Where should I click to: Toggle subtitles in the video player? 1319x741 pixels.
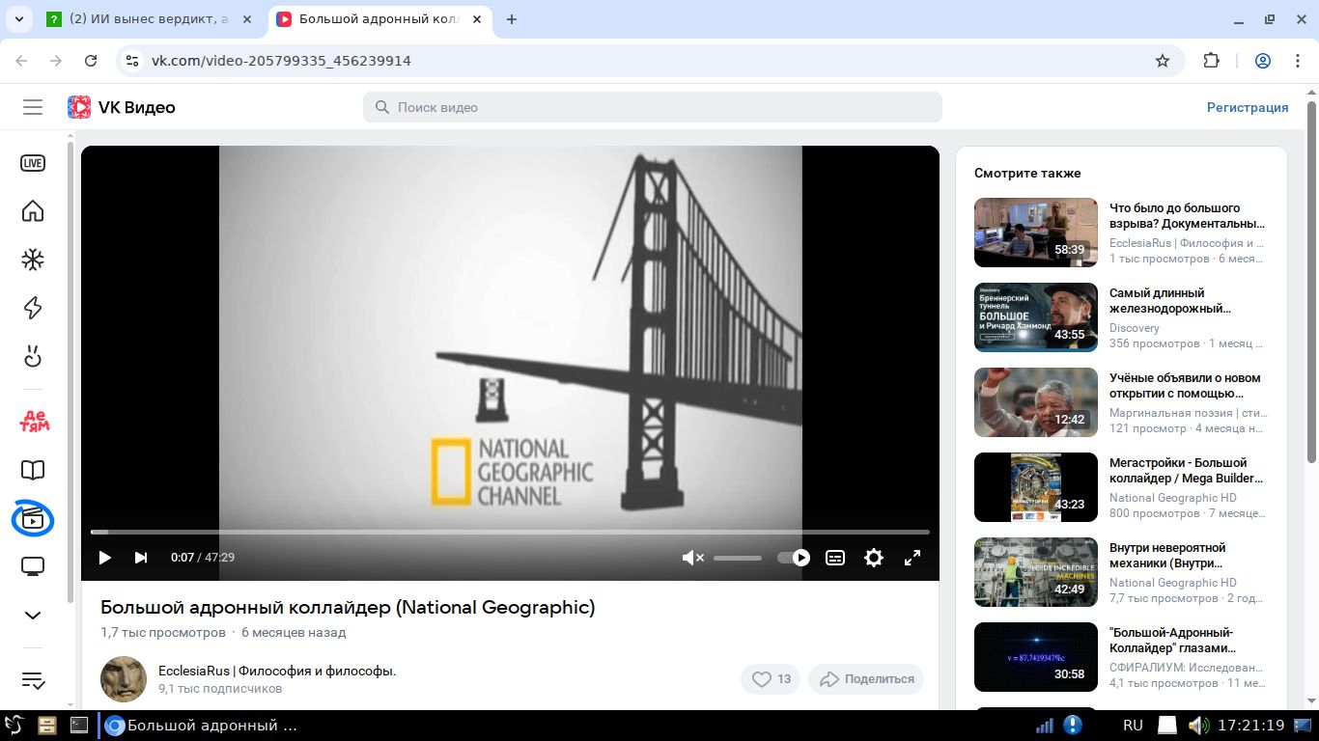pyautogui.click(x=835, y=558)
